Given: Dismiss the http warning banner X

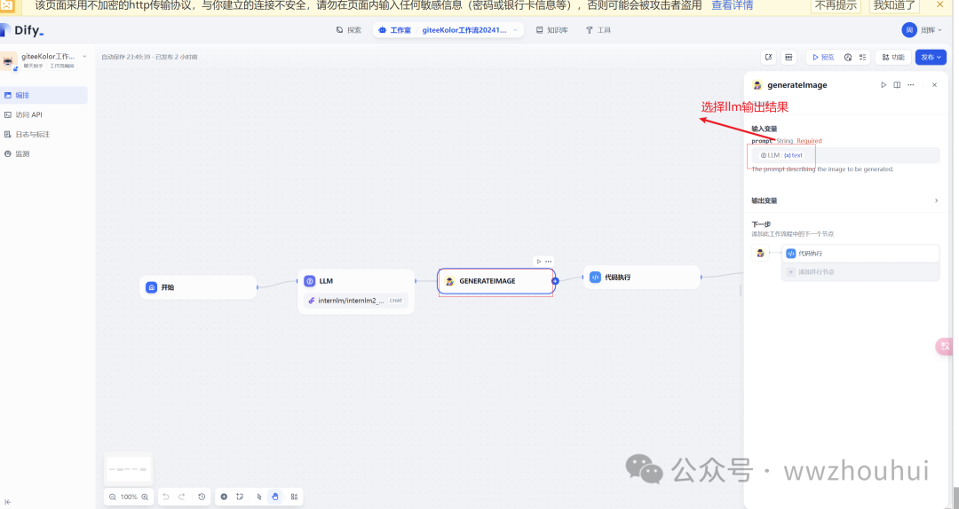Looking at the screenshot, I should [940, 5].
